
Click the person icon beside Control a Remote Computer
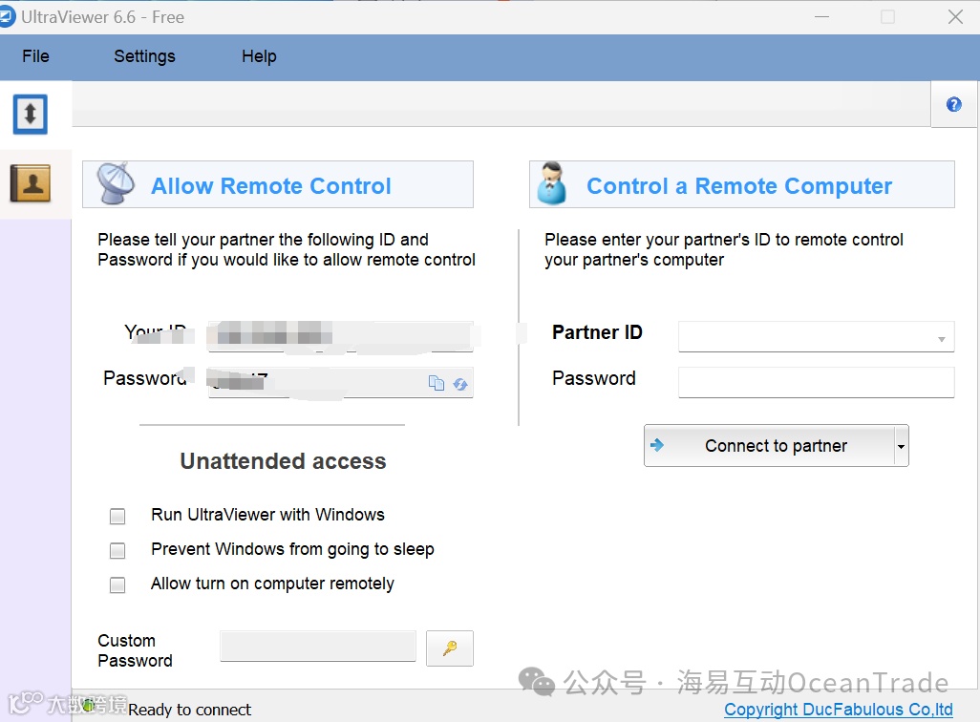pos(552,183)
